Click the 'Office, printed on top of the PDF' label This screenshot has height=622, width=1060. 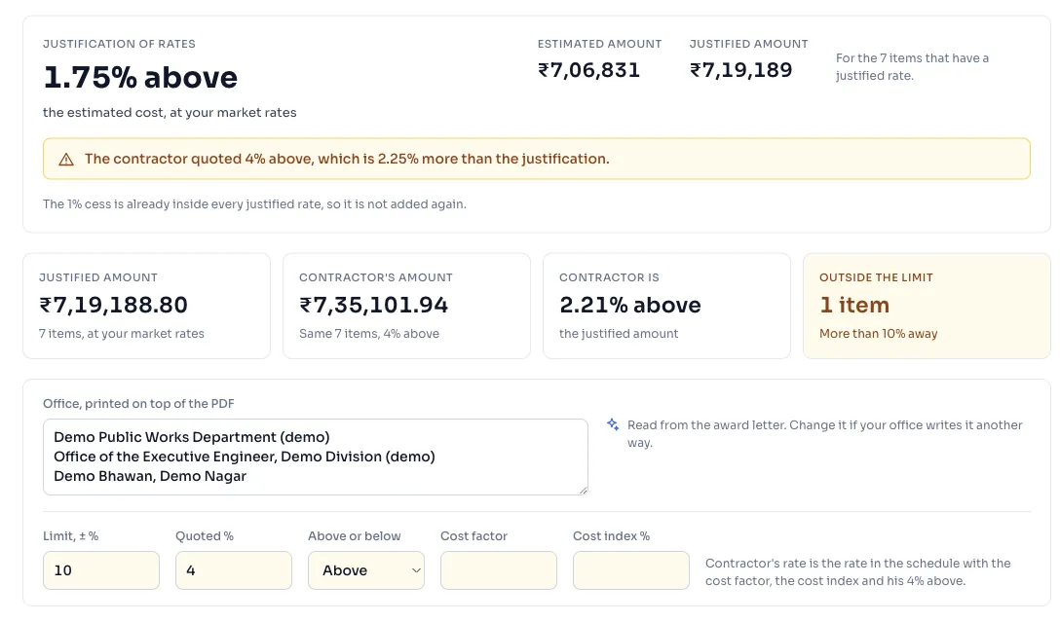point(138,404)
